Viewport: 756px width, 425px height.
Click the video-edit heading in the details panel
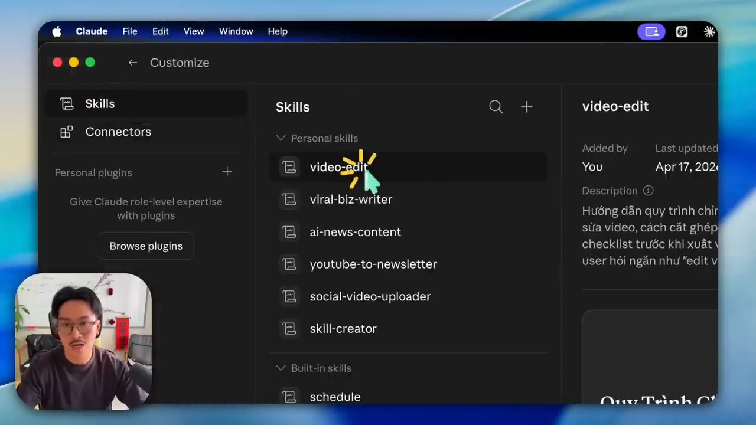[x=615, y=106]
